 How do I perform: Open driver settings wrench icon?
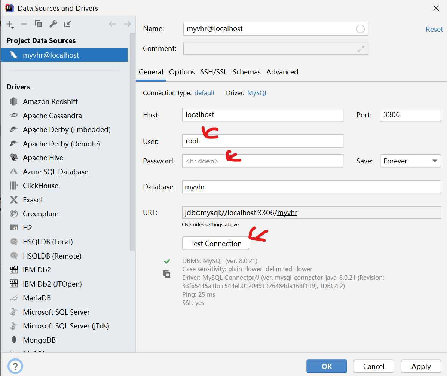click(x=53, y=24)
